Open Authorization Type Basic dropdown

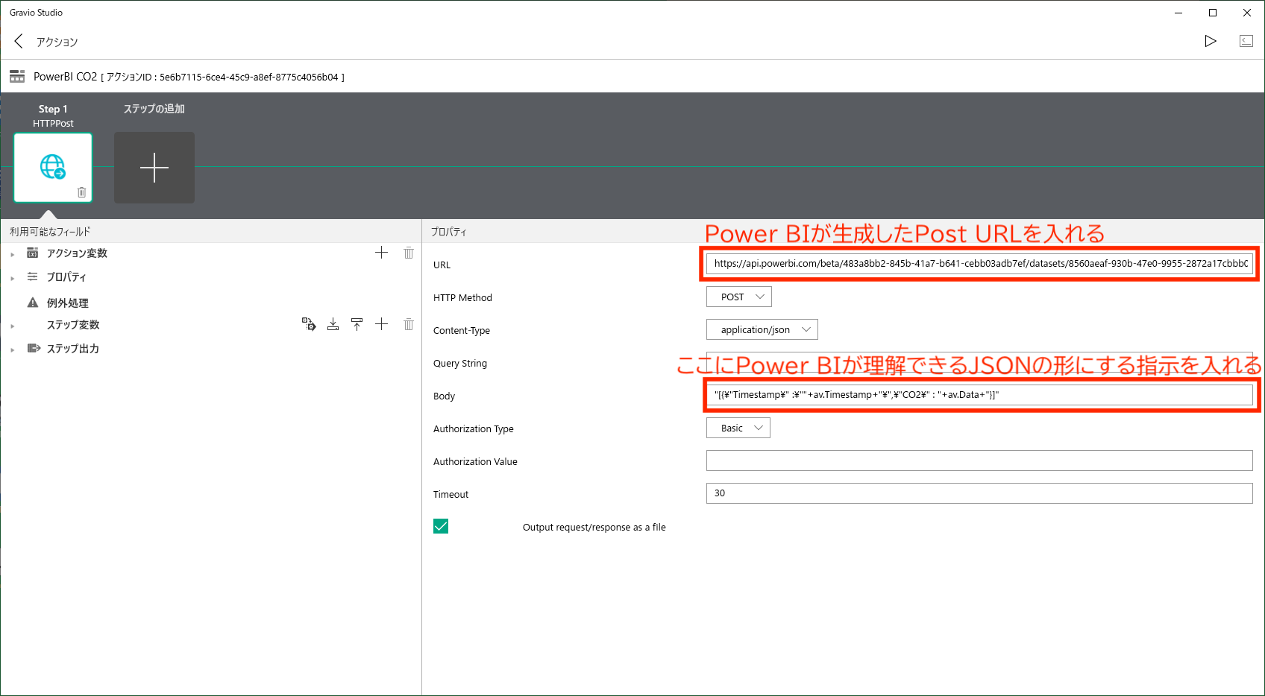[738, 428]
